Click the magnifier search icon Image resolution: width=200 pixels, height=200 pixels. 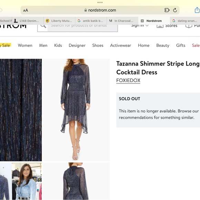[43, 26]
